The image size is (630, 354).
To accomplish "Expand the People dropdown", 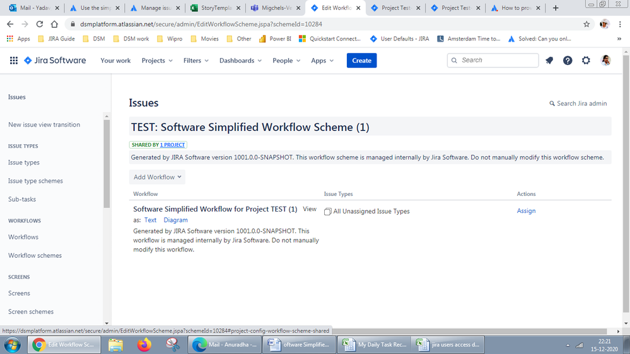I will pyautogui.click(x=286, y=60).
